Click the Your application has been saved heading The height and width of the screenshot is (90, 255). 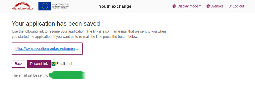point(56,24)
